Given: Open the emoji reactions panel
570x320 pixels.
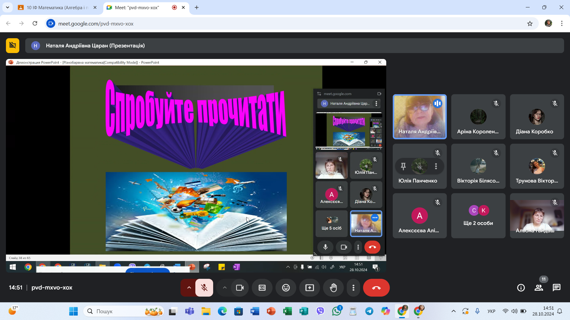Looking at the screenshot, I should [x=286, y=288].
